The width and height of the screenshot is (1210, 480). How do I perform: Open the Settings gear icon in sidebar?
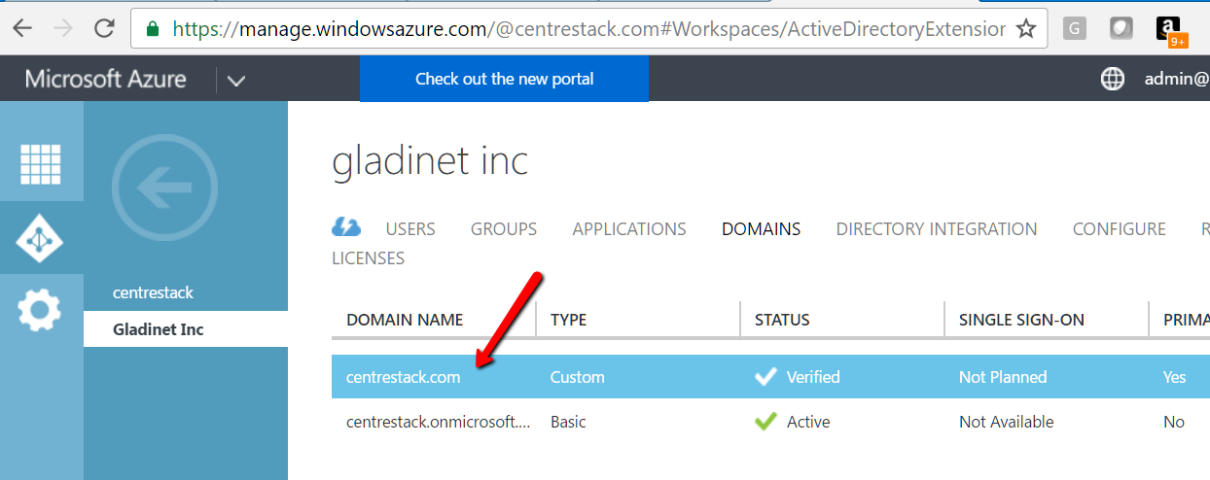(41, 310)
